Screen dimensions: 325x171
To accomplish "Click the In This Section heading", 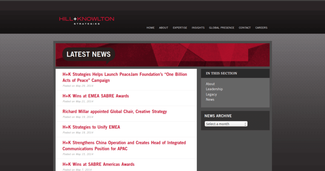I will click(222, 73).
